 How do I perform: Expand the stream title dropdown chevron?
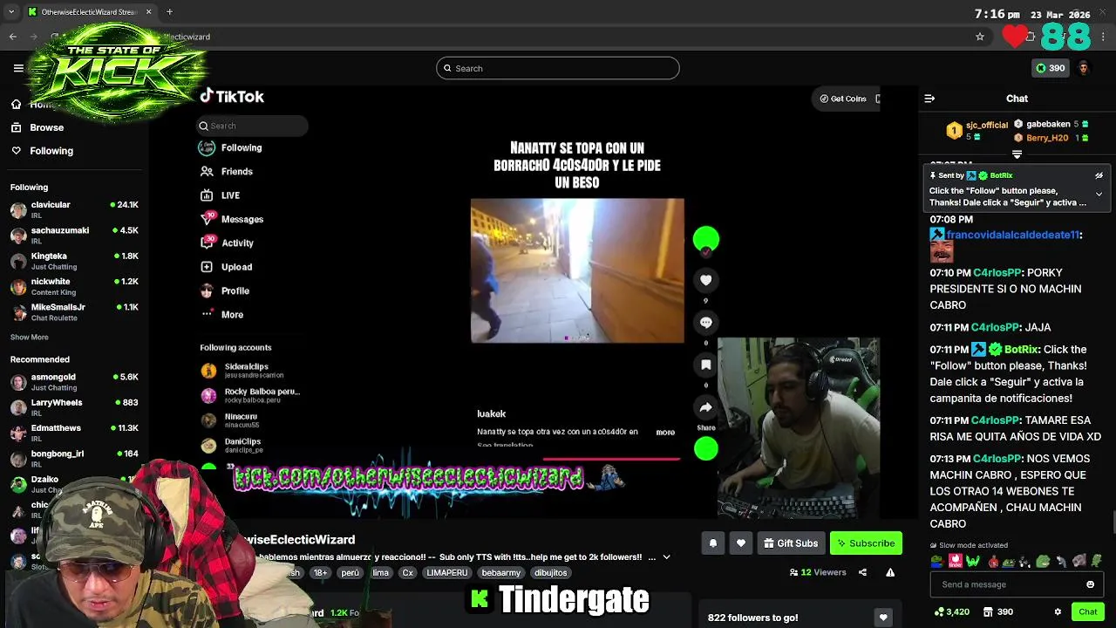(666, 557)
